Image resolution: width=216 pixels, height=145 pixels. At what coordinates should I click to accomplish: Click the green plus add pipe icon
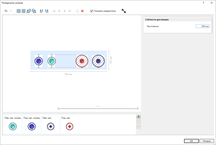tap(139, 116)
